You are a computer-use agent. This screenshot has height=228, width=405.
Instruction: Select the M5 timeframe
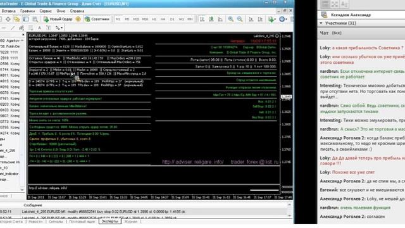[127, 20]
